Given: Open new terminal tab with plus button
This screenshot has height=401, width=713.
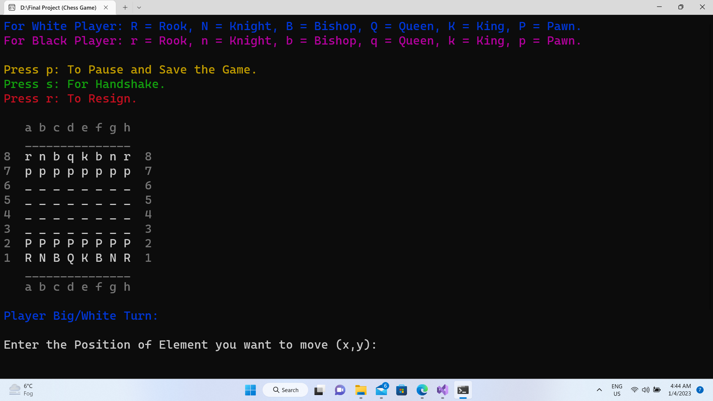Looking at the screenshot, I should point(125,7).
